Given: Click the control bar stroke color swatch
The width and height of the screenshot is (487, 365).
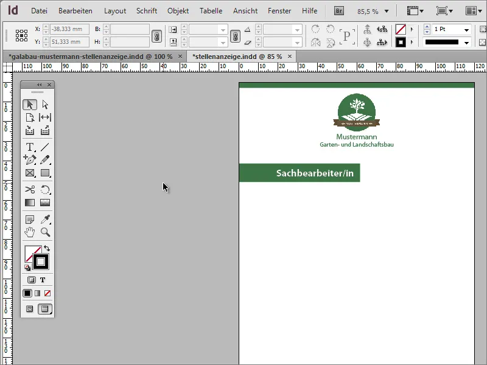Looking at the screenshot, I should 401,42.
